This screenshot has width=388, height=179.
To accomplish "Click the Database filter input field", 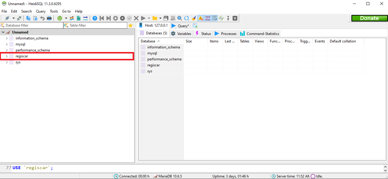I will tap(32, 25).
